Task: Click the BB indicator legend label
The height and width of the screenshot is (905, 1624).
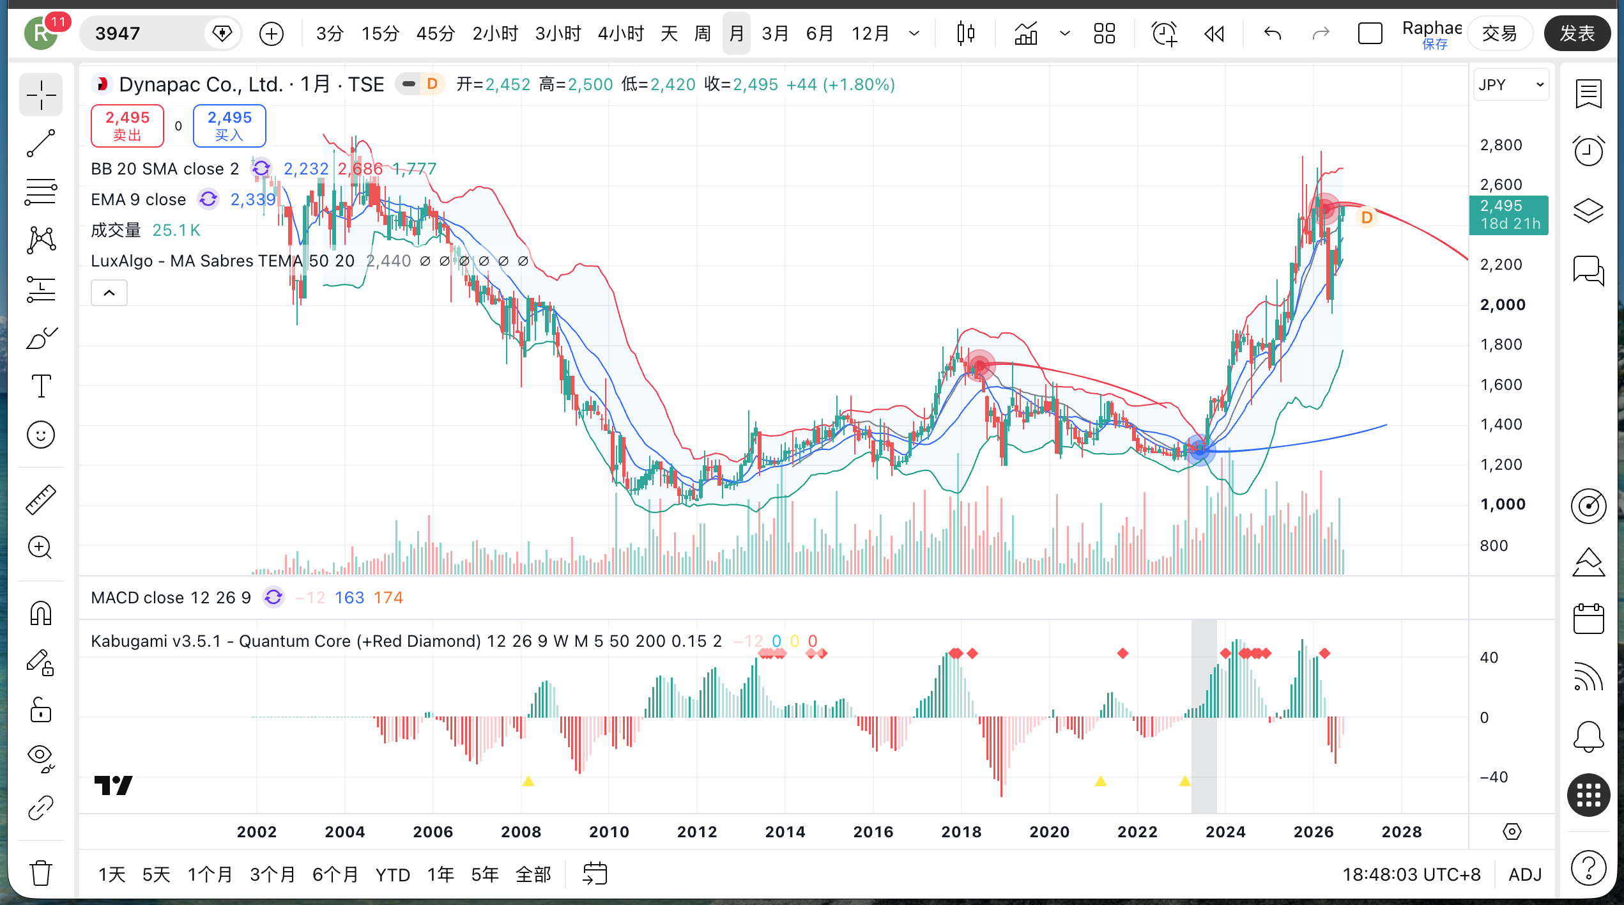Action: (x=165, y=169)
